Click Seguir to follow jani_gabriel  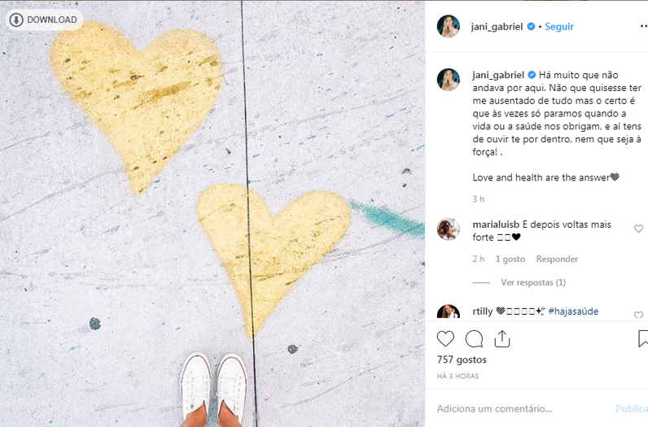(x=559, y=26)
